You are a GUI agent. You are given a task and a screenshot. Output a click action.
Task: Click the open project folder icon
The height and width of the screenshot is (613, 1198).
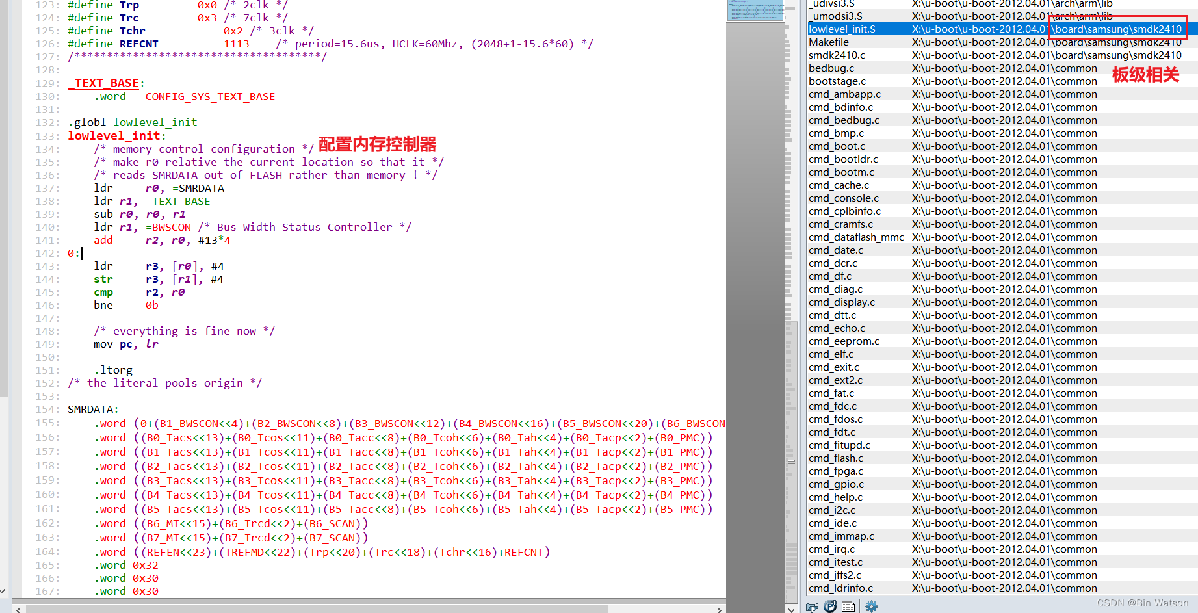coord(813,606)
